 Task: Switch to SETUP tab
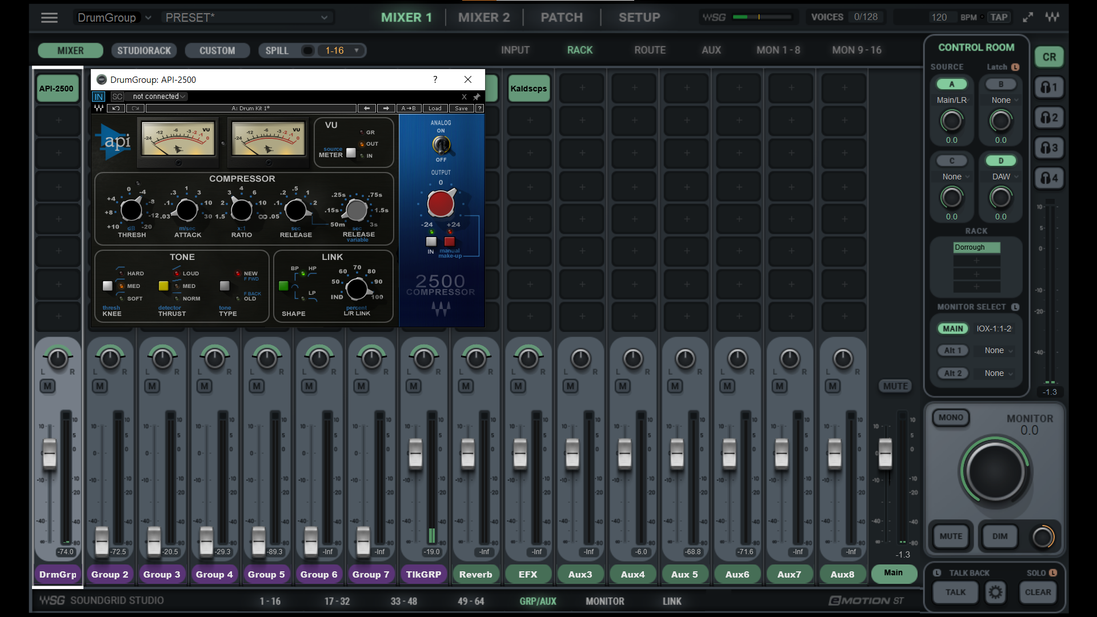point(639,18)
